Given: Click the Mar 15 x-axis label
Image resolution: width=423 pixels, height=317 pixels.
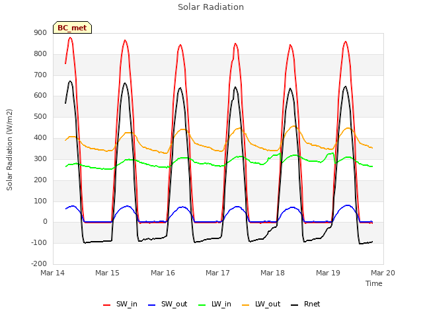Looking at the screenshot, I should pos(107,273).
